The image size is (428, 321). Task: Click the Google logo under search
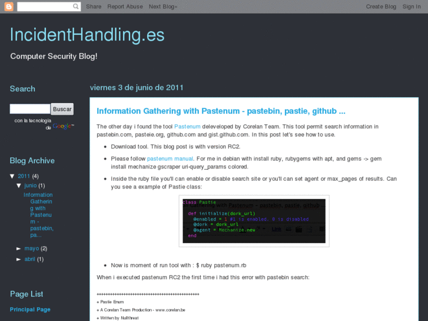(x=63, y=126)
